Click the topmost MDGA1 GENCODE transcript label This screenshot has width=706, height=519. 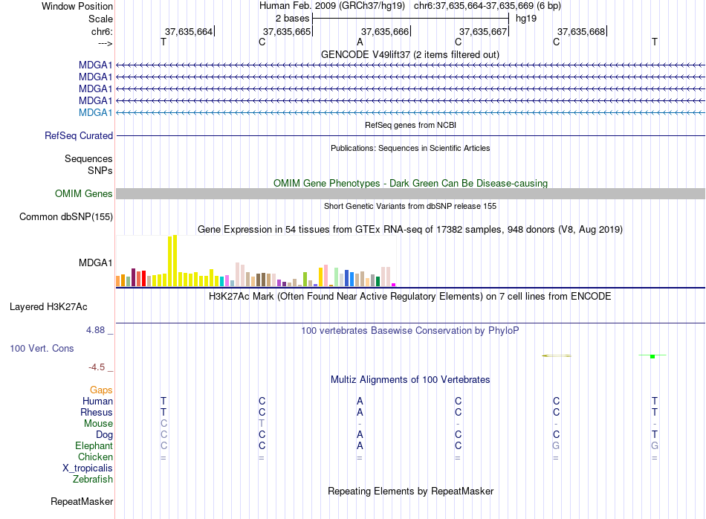tap(95, 65)
